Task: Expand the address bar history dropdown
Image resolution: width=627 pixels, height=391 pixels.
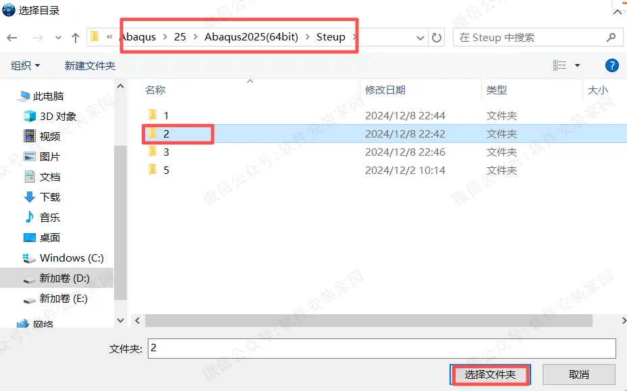Action: click(420, 38)
